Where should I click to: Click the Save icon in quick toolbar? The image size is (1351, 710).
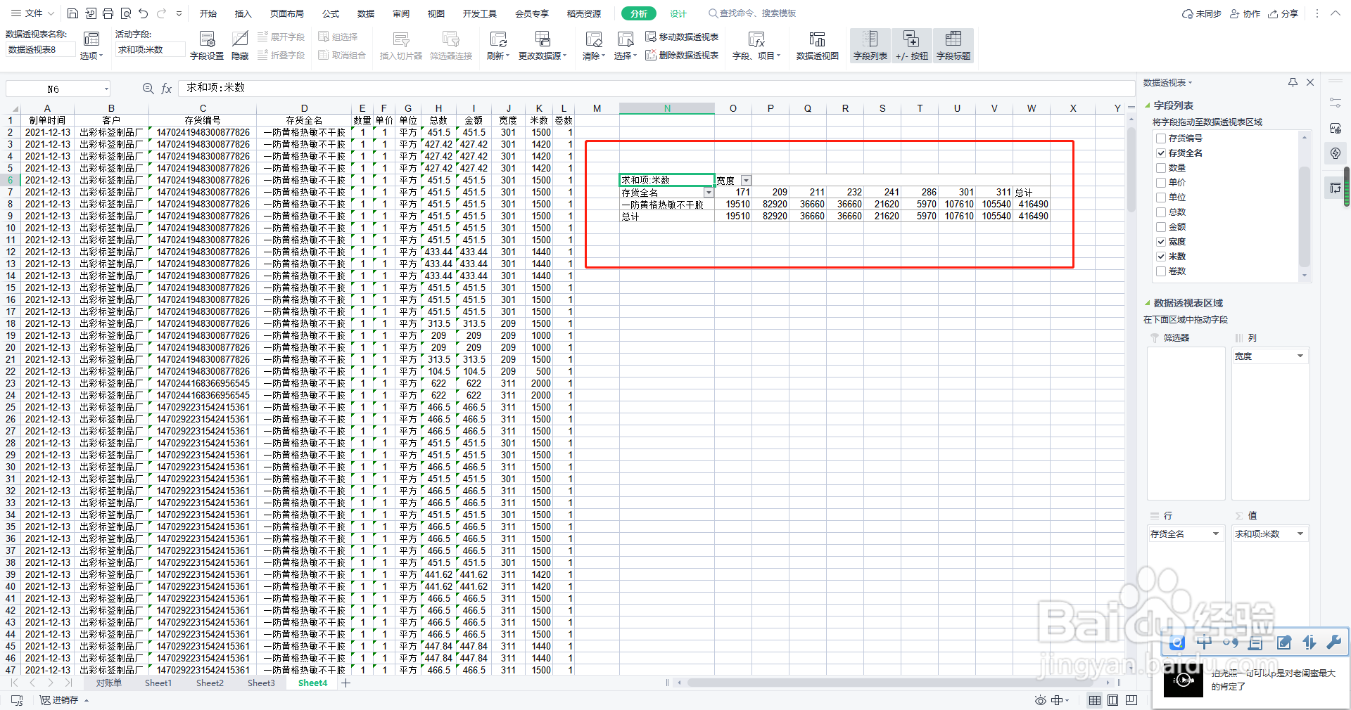click(x=72, y=13)
